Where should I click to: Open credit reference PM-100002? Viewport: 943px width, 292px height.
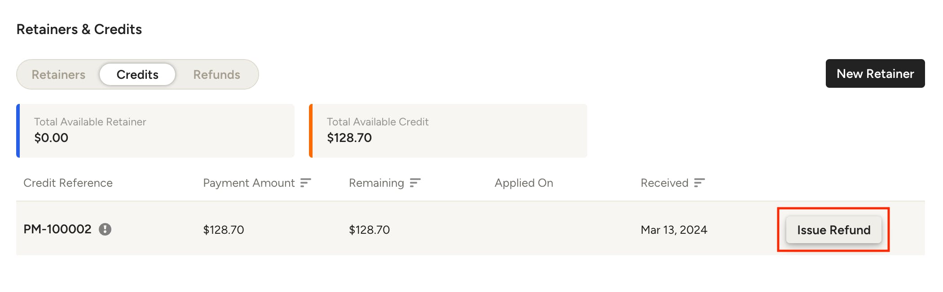click(57, 229)
